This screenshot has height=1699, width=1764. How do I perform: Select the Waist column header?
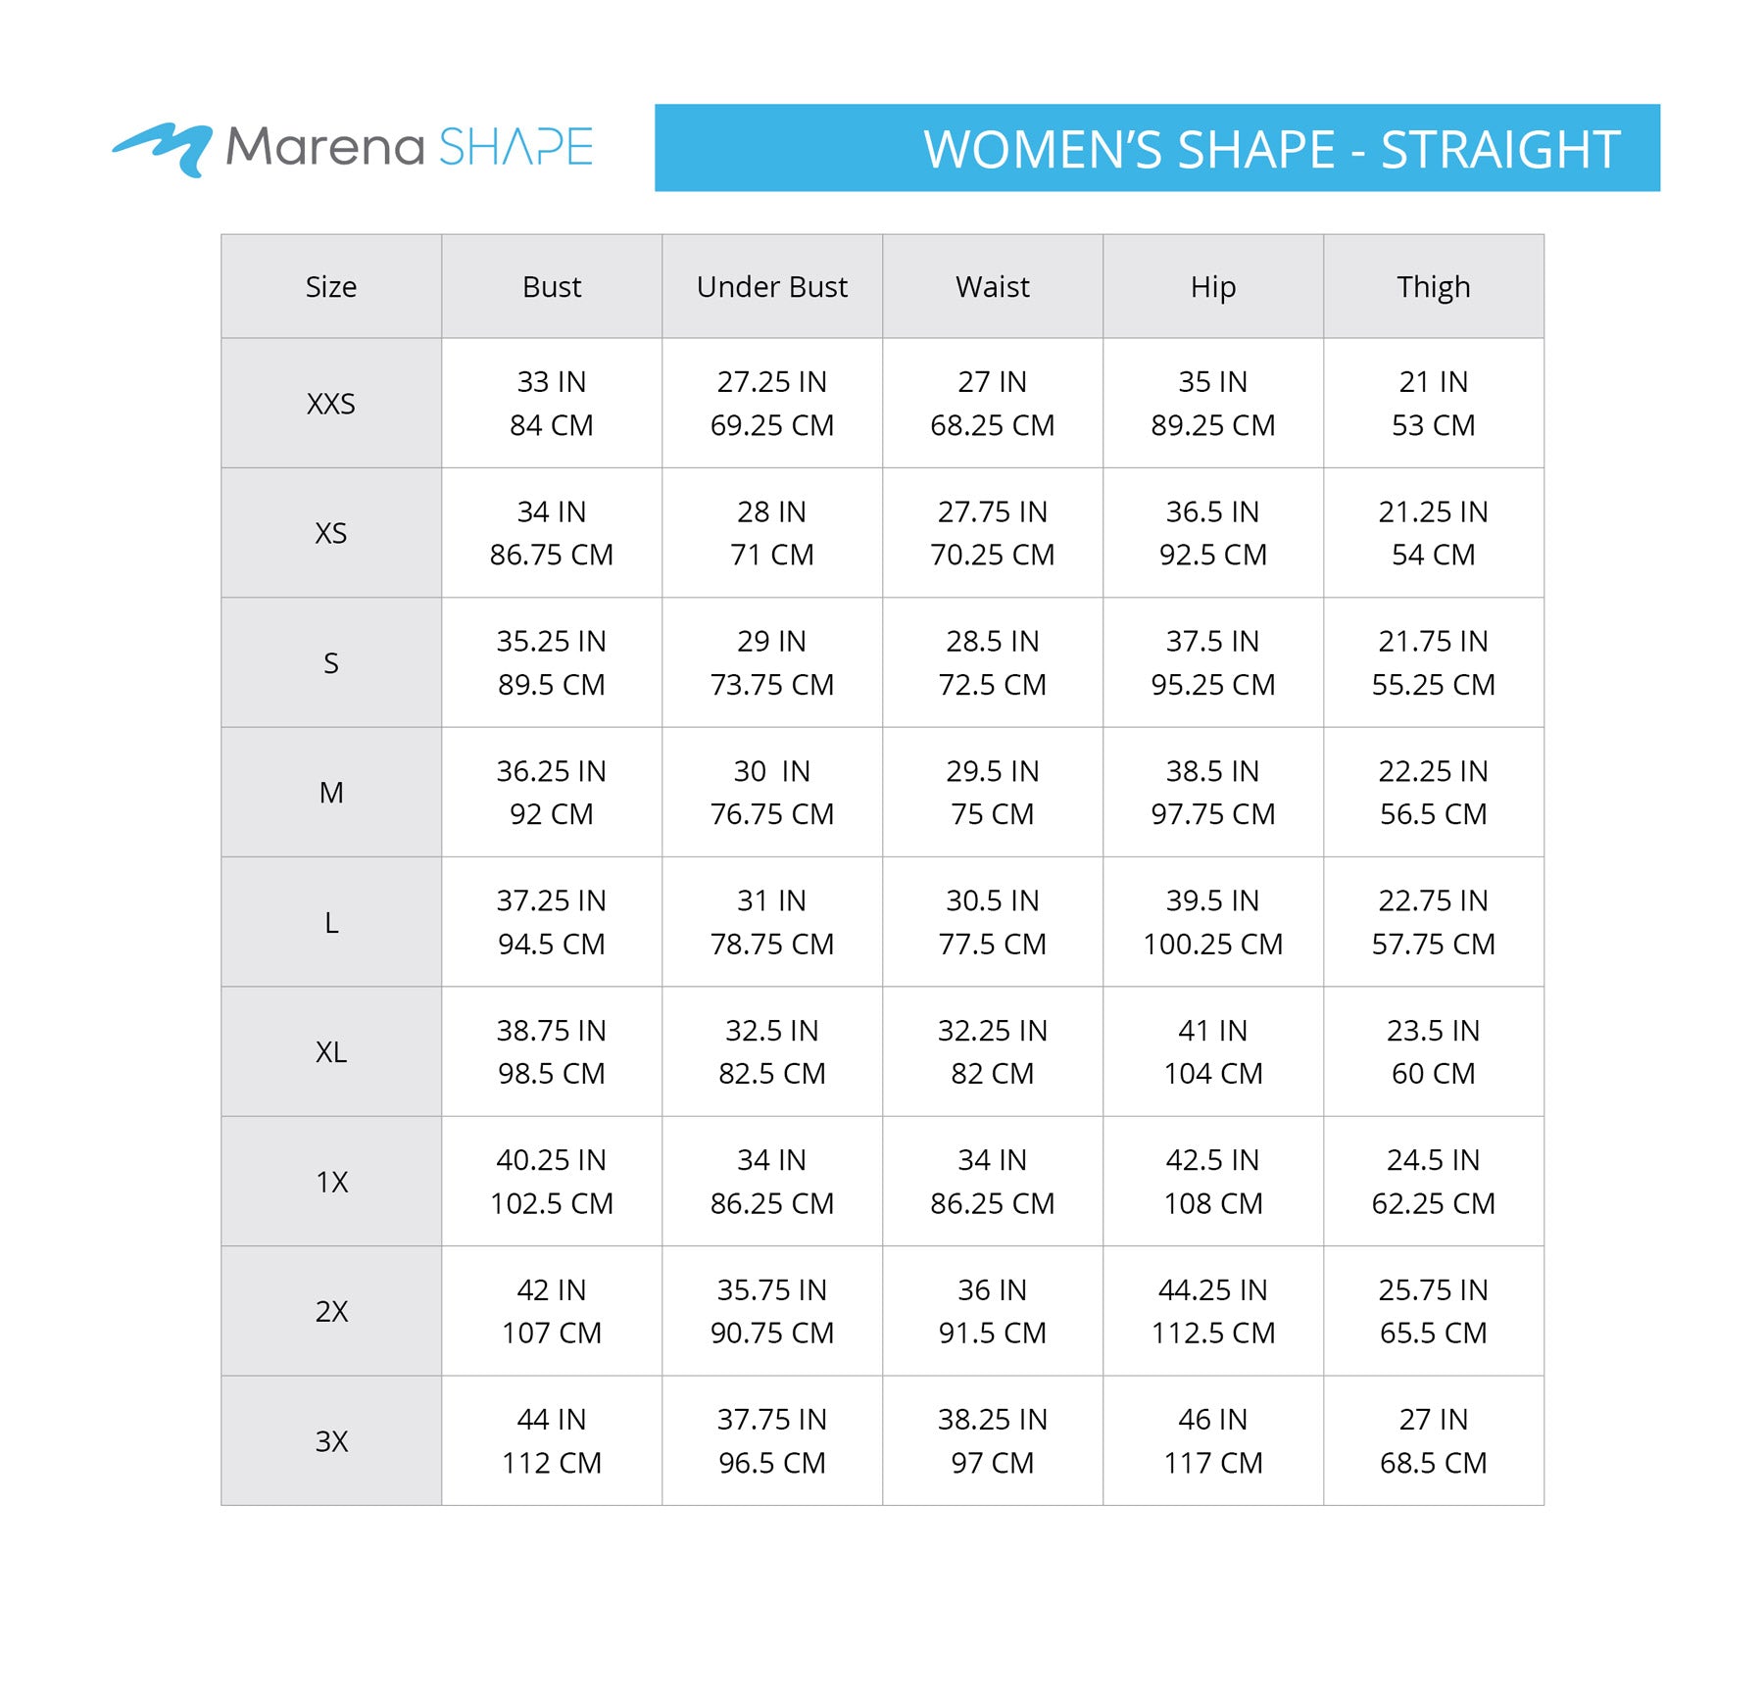pyautogui.click(x=993, y=287)
